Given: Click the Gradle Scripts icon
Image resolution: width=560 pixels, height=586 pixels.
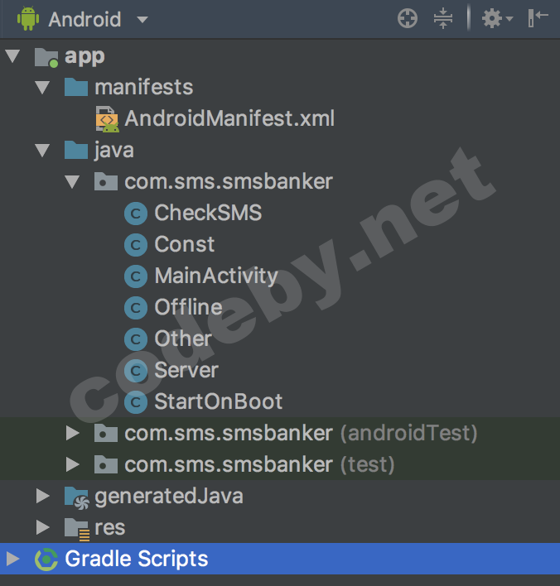Looking at the screenshot, I should 46,559.
